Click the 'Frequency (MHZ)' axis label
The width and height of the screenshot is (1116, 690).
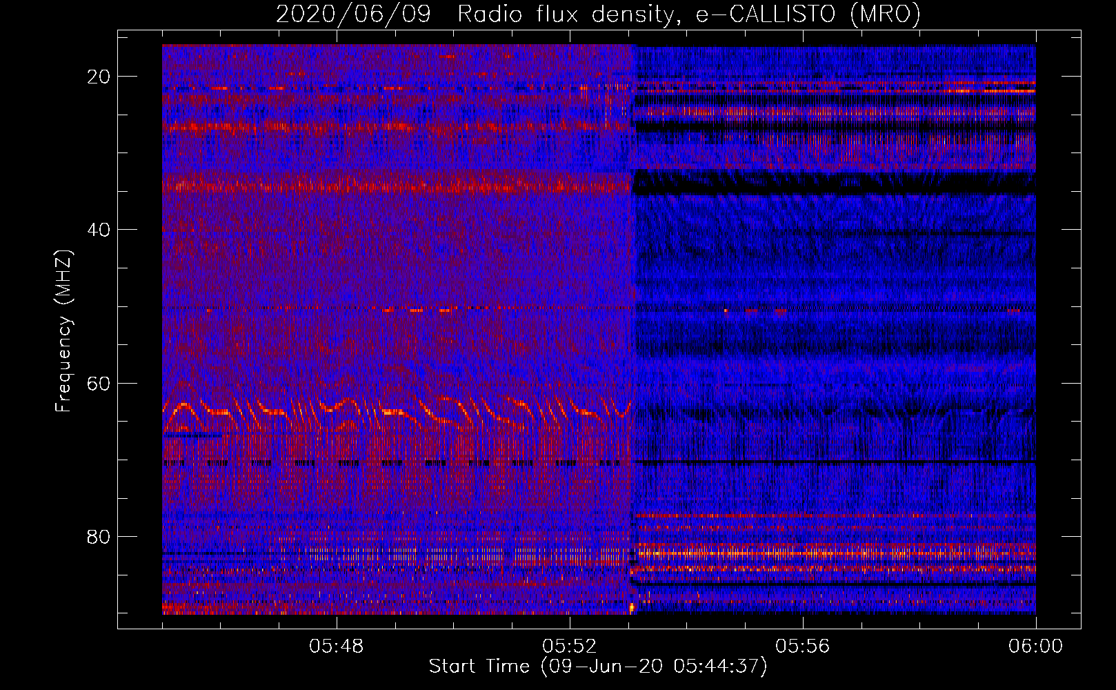coord(63,331)
